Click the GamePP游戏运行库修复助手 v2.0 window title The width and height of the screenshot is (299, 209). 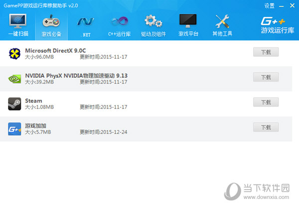coord(41,5)
